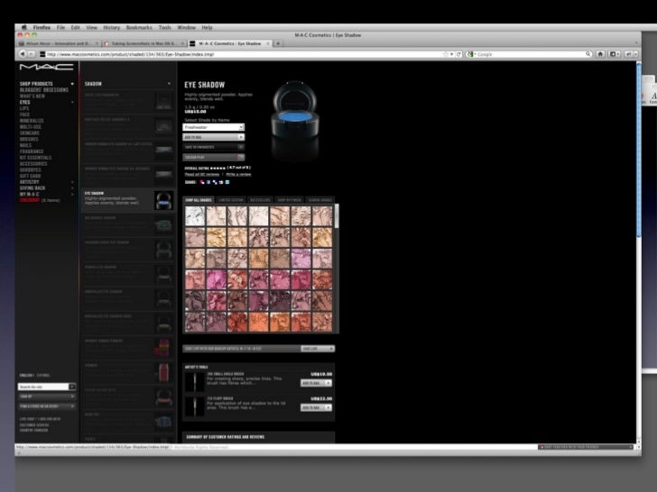This screenshot has height=492, width=657.
Task: Click the Search the site input field
Action: [x=43, y=387]
